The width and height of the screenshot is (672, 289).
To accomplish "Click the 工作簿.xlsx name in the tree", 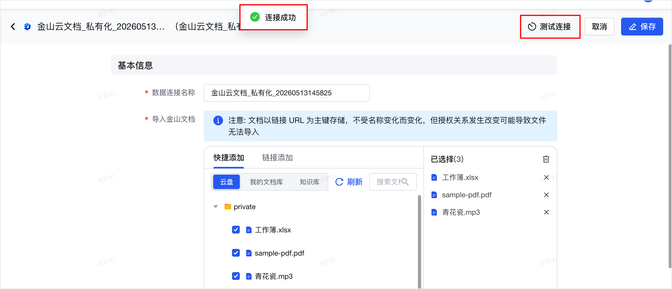I will (273, 230).
